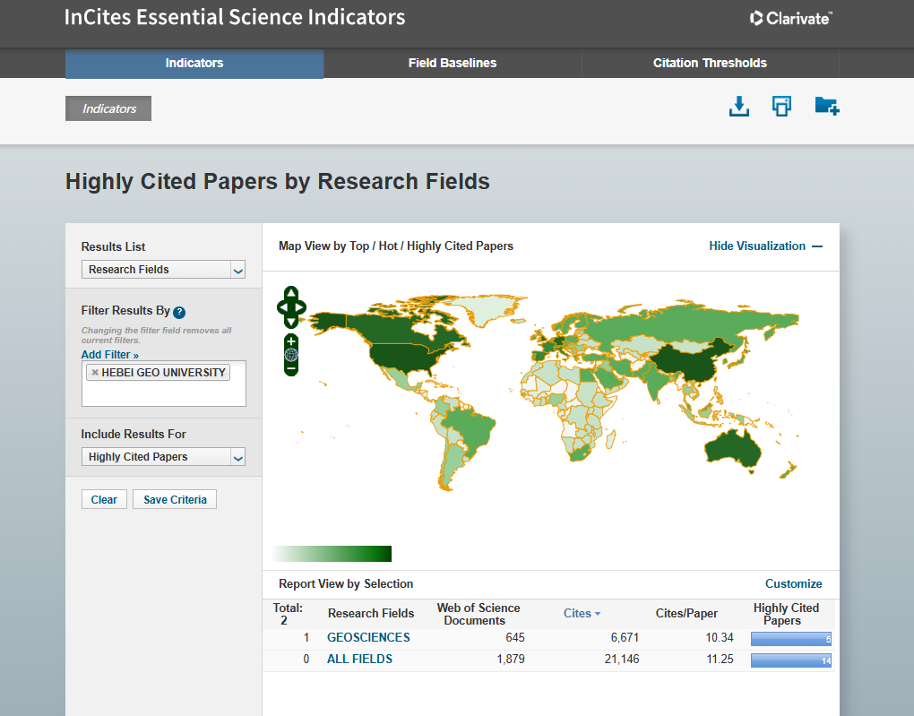Reset map view with globe icon

coord(291,355)
